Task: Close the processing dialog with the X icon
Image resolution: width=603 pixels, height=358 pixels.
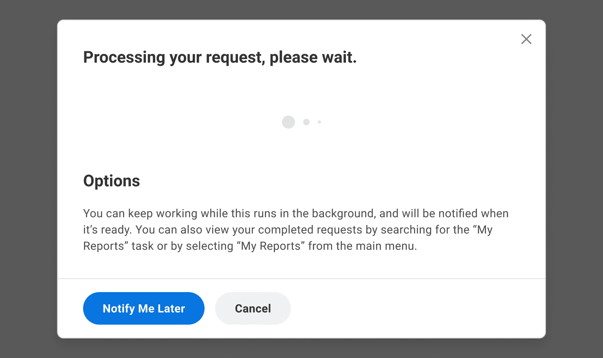Action: pos(526,39)
